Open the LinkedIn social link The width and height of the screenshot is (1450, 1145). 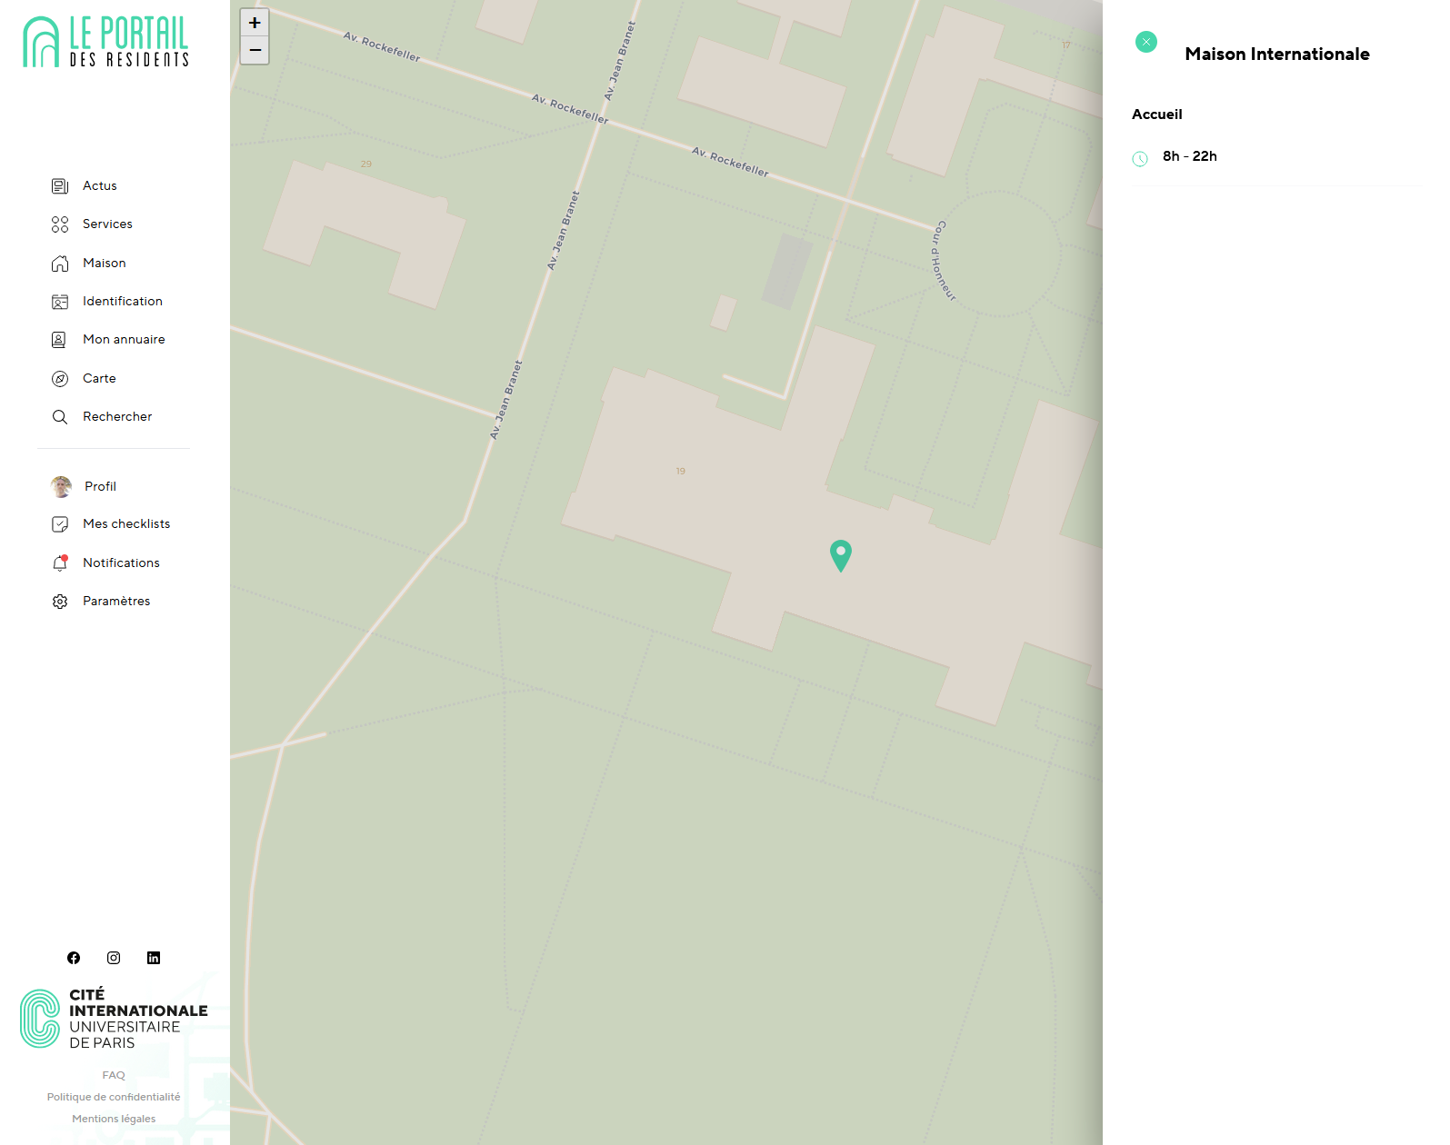click(154, 958)
